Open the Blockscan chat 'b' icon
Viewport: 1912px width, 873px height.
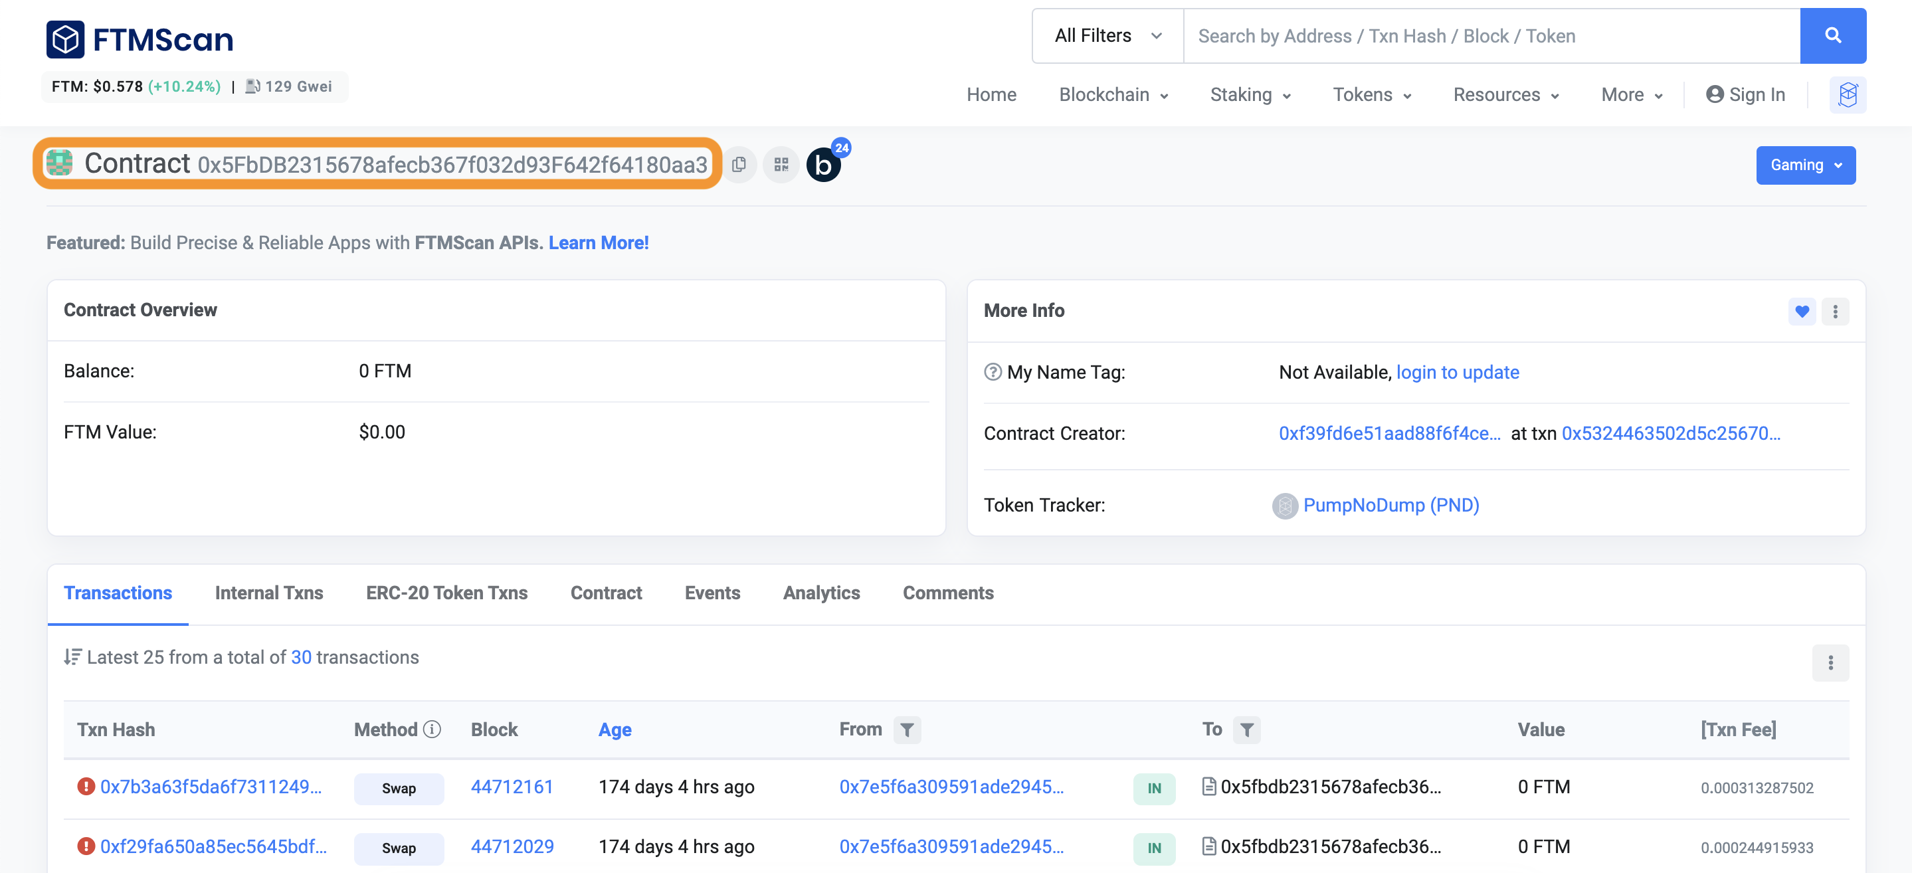coord(823,164)
